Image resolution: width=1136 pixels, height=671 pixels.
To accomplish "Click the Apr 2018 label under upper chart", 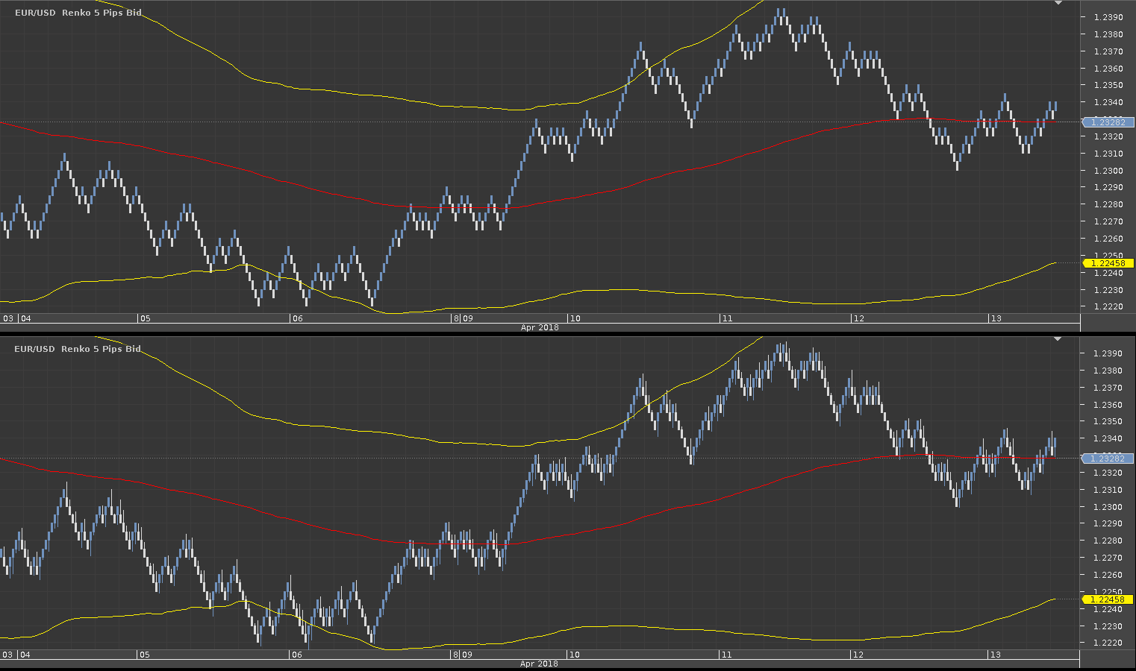I will click(x=540, y=327).
